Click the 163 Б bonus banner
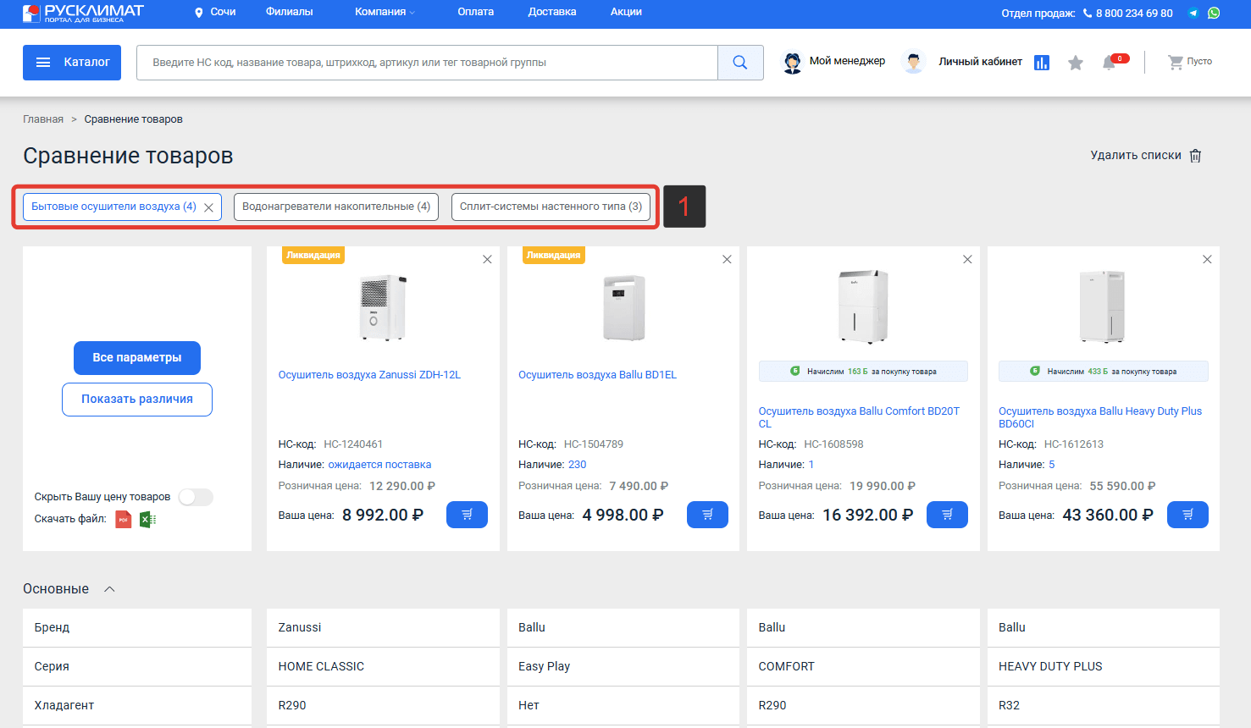Screen dimensions: 1251x728 coord(863,372)
